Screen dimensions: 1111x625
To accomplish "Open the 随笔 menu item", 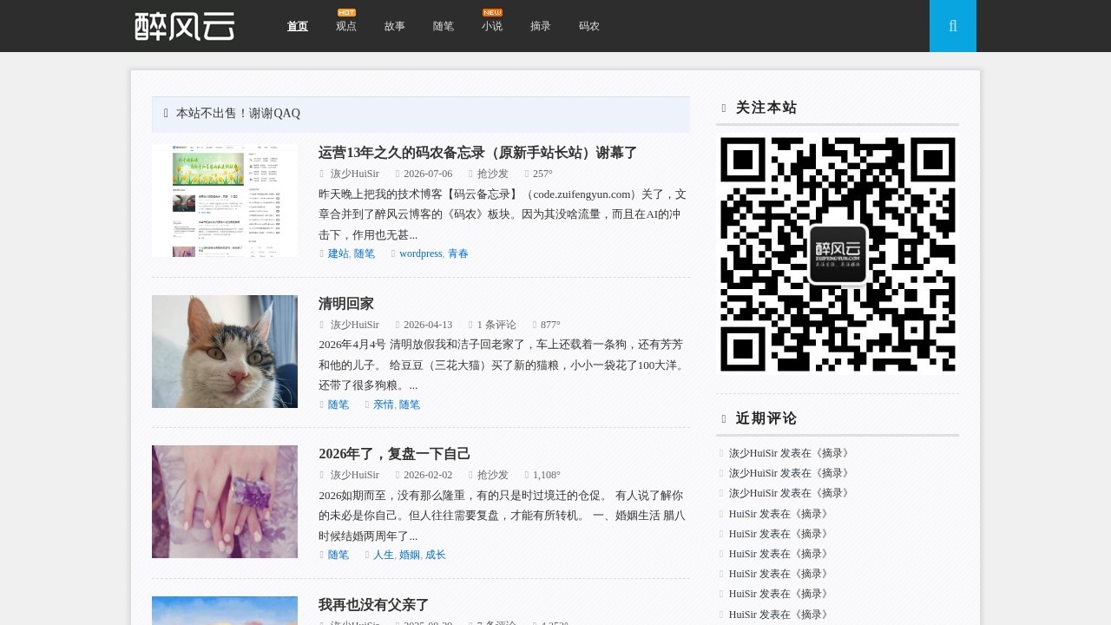I will pos(444,26).
